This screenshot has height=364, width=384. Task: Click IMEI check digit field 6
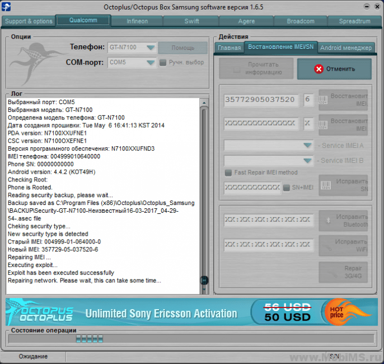pos(308,100)
